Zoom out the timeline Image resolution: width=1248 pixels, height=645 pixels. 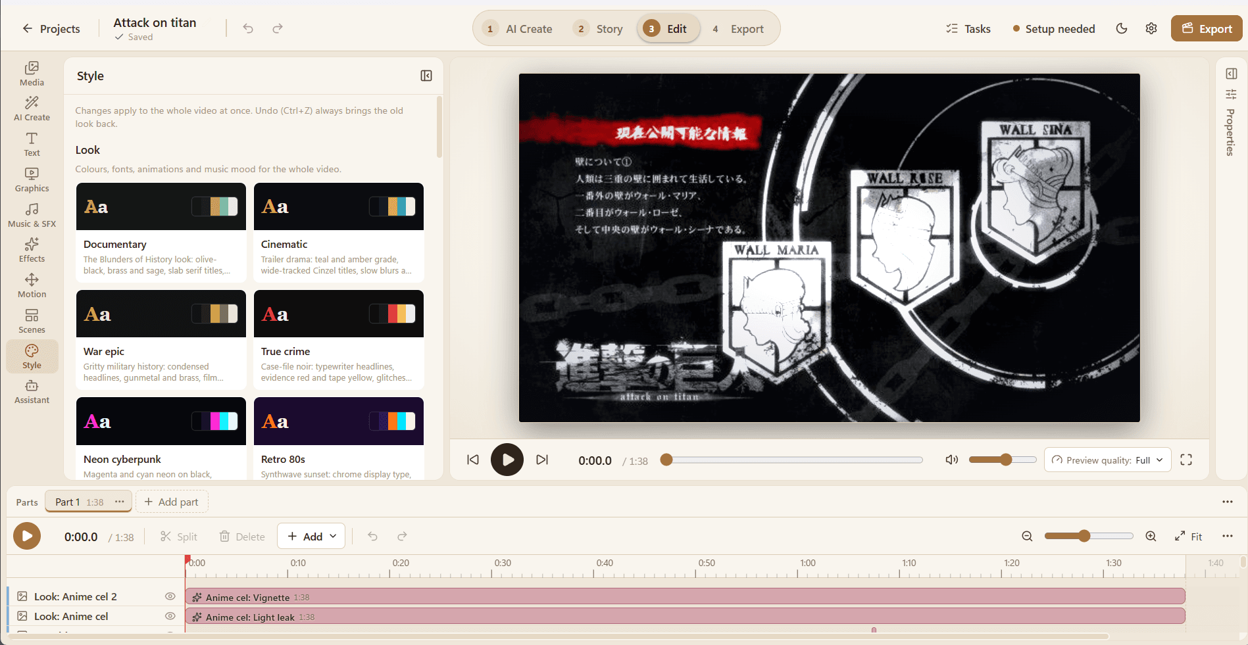(1027, 537)
